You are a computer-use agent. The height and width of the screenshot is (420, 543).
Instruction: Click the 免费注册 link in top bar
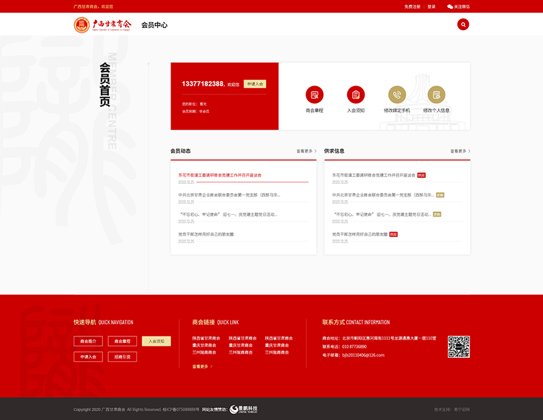pyautogui.click(x=412, y=7)
